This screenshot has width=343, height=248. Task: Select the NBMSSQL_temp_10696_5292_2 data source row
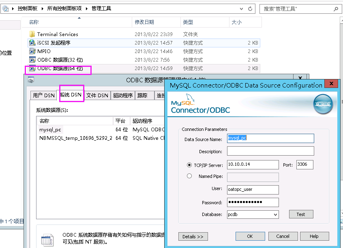[101, 138]
